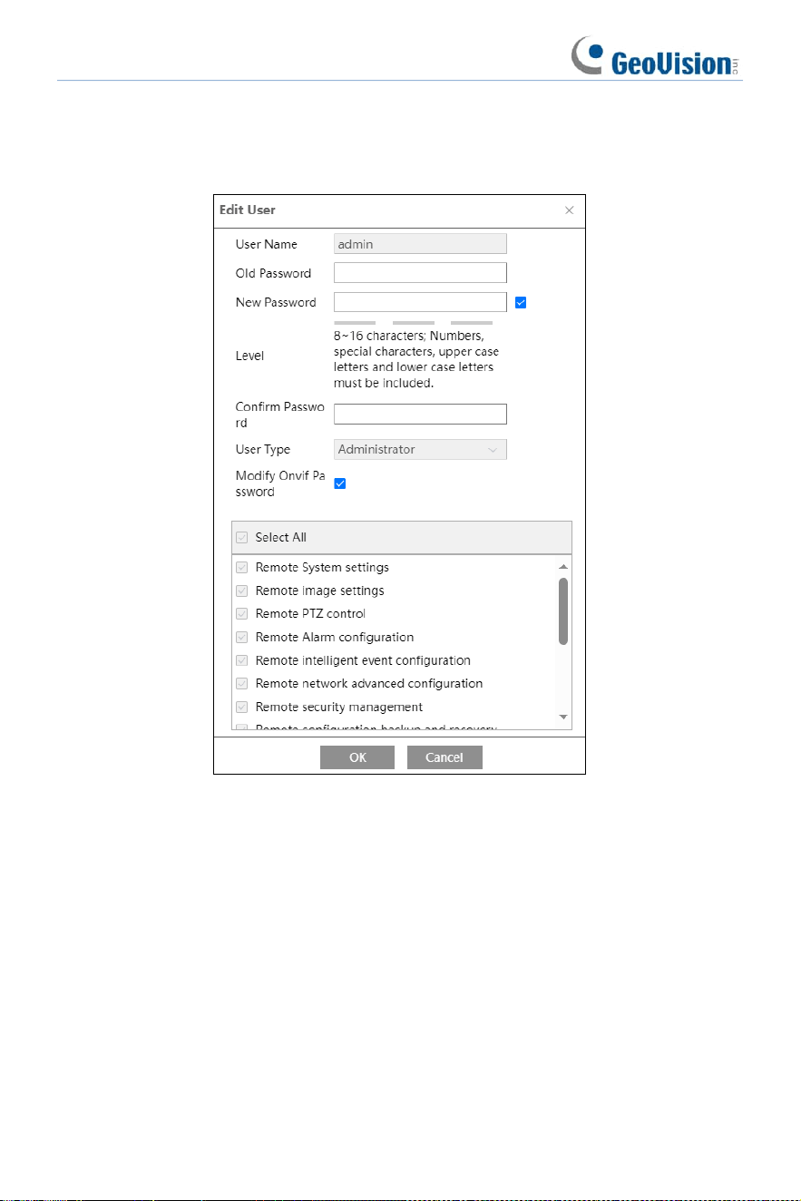Click the password requirements hint text
Viewport: 801px width, 1201px height.
click(x=416, y=359)
